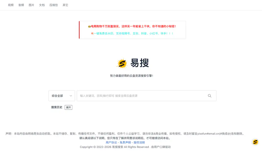Open the 图片 category in top navigation
The height and width of the screenshot is (155, 262).
coord(31,5)
